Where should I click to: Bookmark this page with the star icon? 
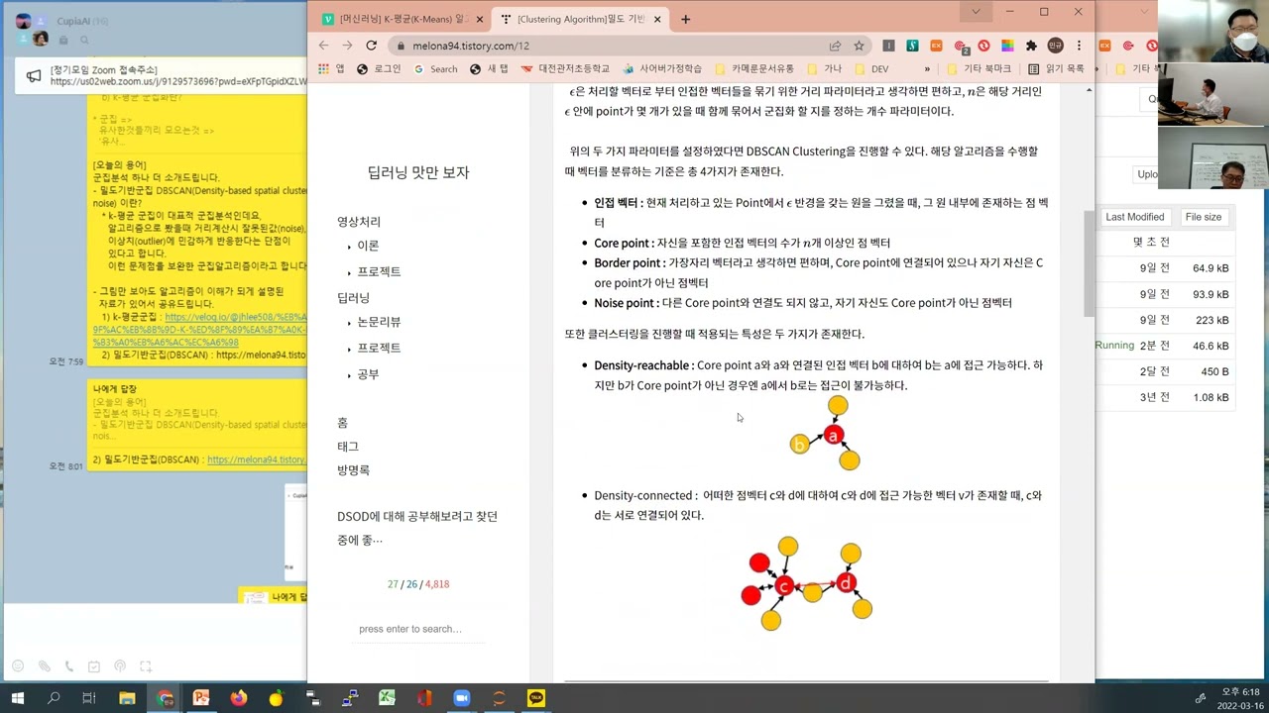[859, 46]
